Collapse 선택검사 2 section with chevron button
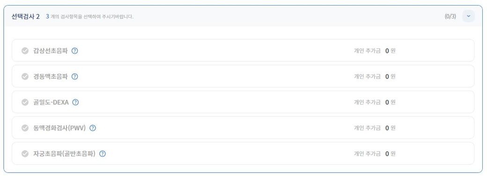 pos(468,16)
